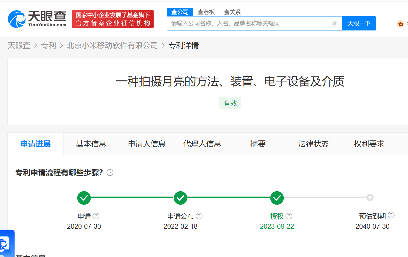This screenshot has width=408, height=257.
Task: Click help icon next to 授权 step
Action: pos(289,216)
